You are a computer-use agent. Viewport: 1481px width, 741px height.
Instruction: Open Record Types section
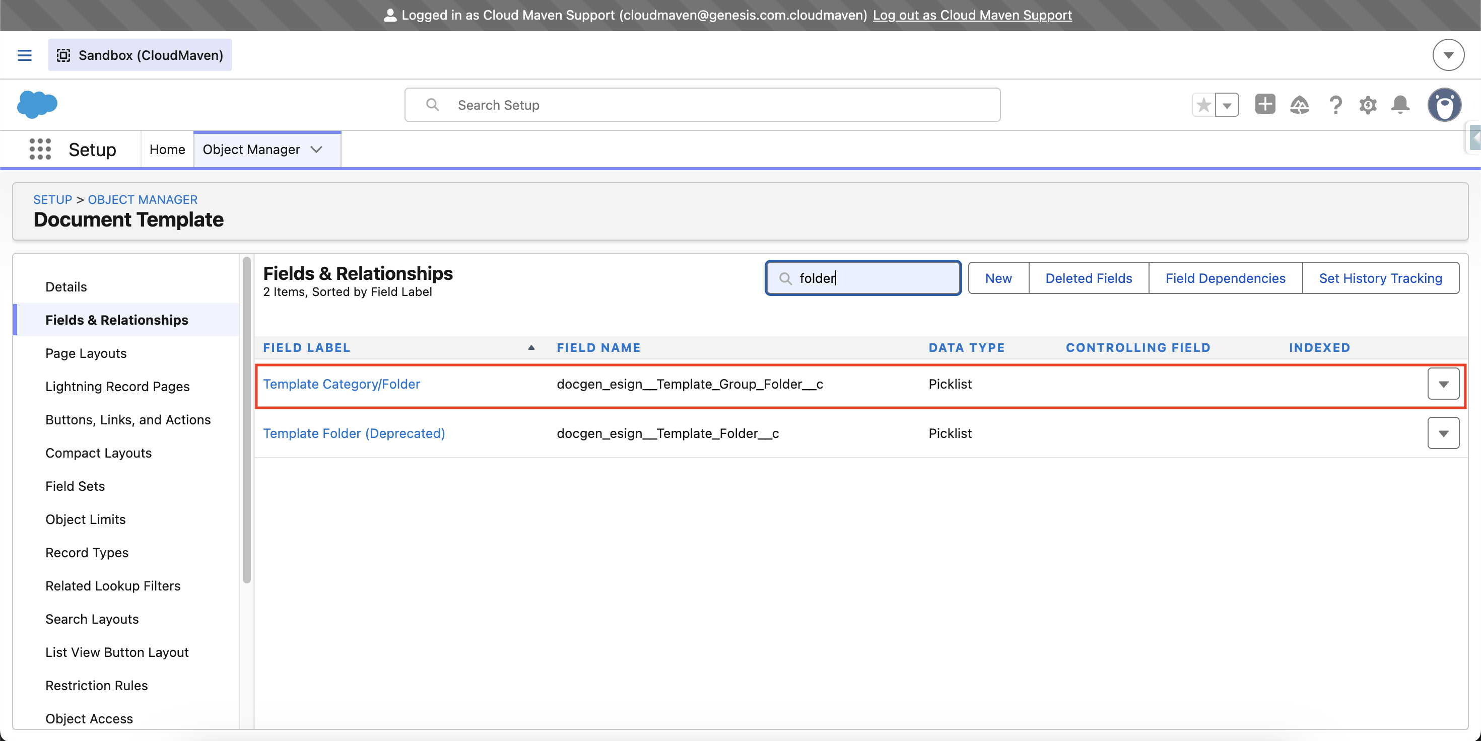tap(87, 553)
